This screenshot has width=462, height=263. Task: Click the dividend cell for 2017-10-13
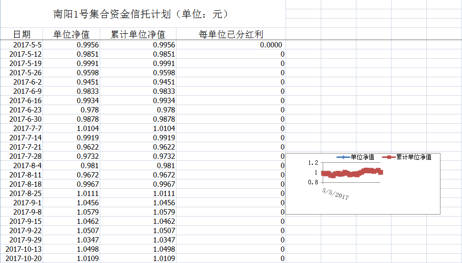pos(282,249)
